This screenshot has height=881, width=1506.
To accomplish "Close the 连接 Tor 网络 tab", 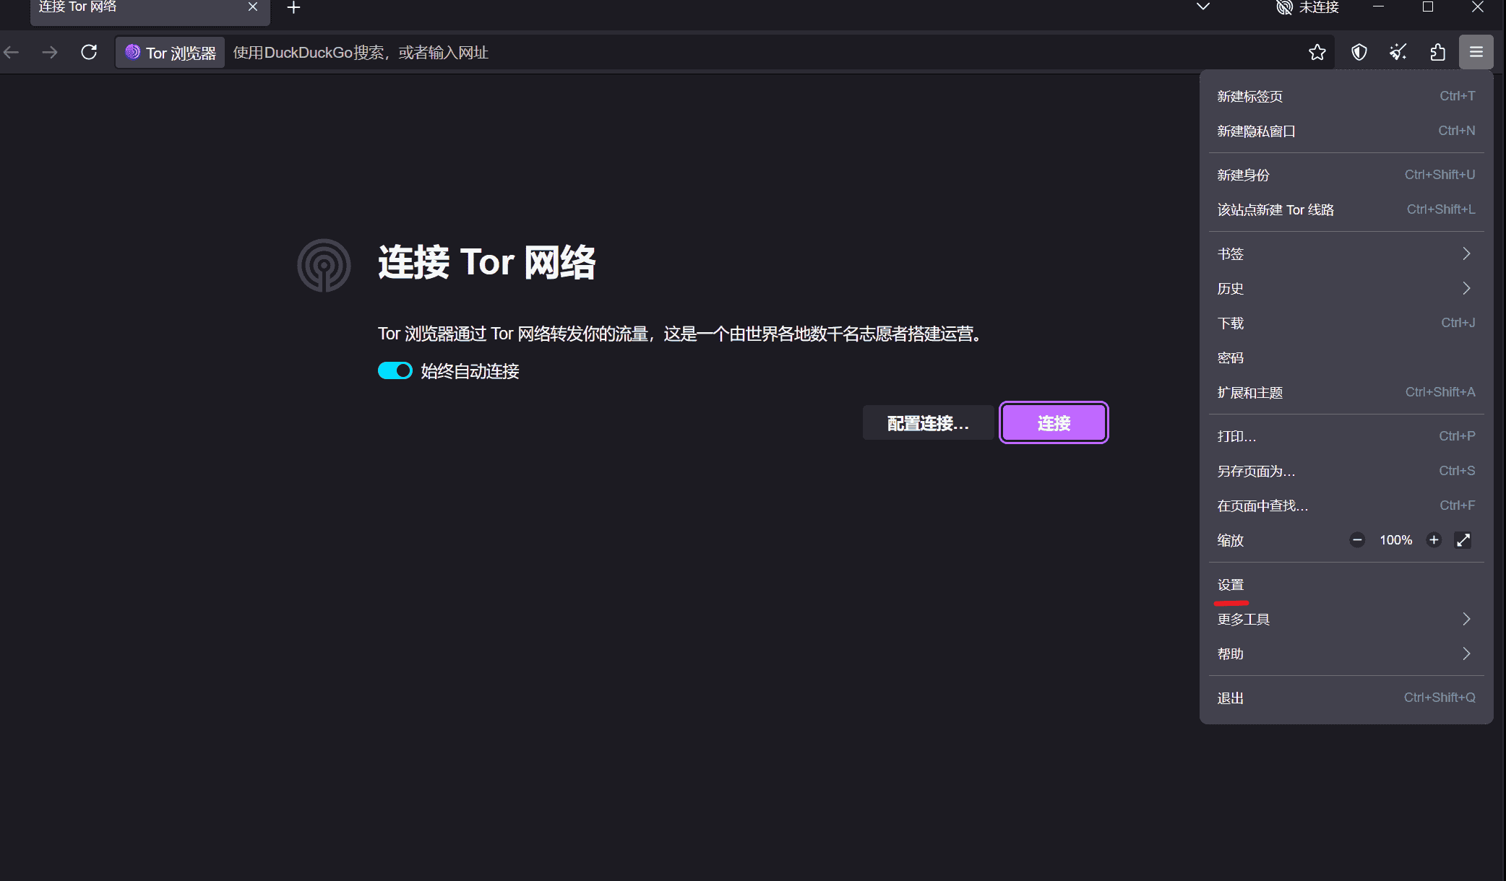I will point(253,7).
